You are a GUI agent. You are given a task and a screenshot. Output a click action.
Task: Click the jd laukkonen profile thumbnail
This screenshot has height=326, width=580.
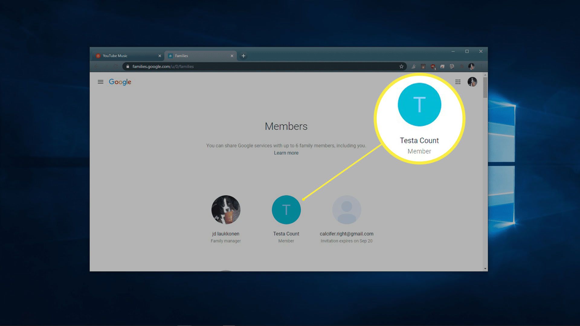tap(226, 210)
